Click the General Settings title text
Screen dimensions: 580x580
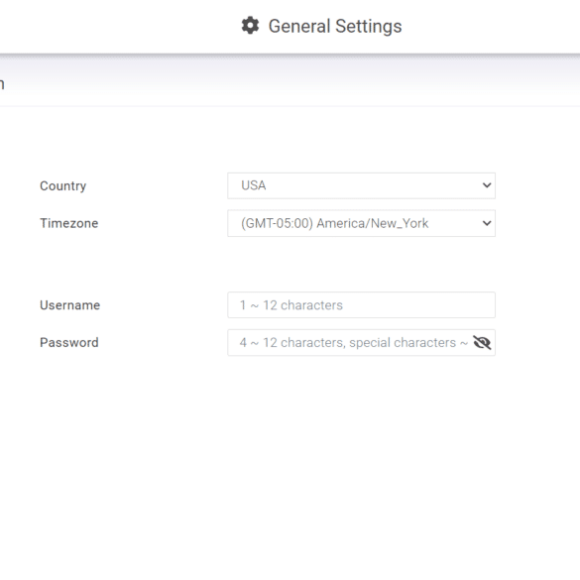coord(335,26)
